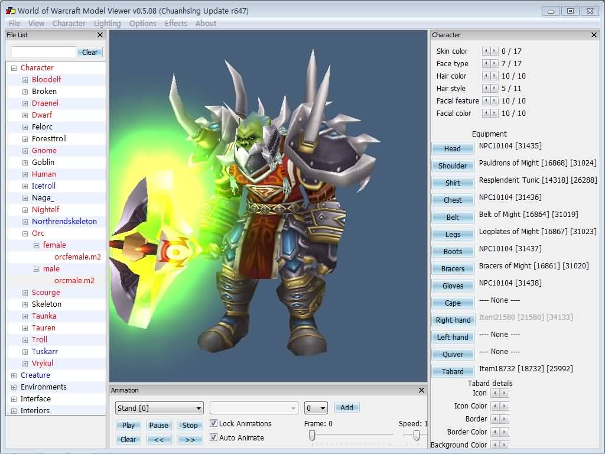The image size is (605, 454).
Task: Click the Frame slider handle
Action: click(312, 436)
